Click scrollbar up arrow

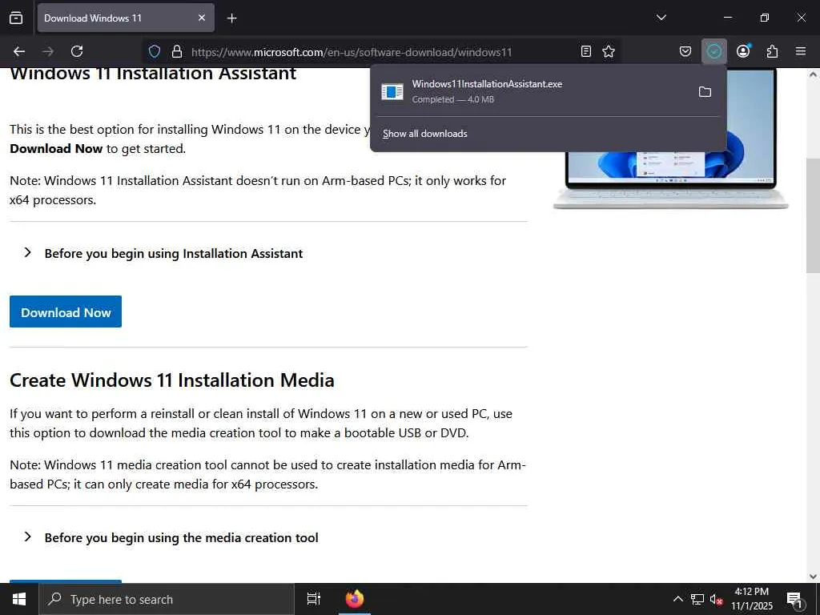[x=813, y=74]
